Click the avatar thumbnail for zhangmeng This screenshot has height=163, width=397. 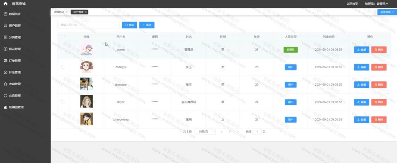[x=86, y=119]
